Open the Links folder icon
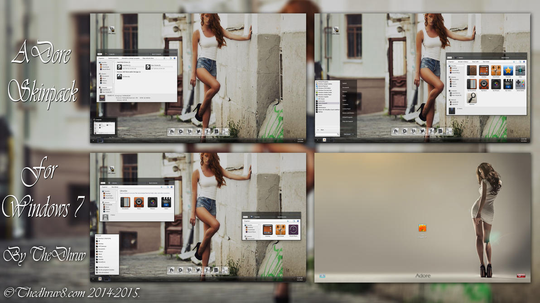Screen dimensions: 540x303 [x=520, y=71]
